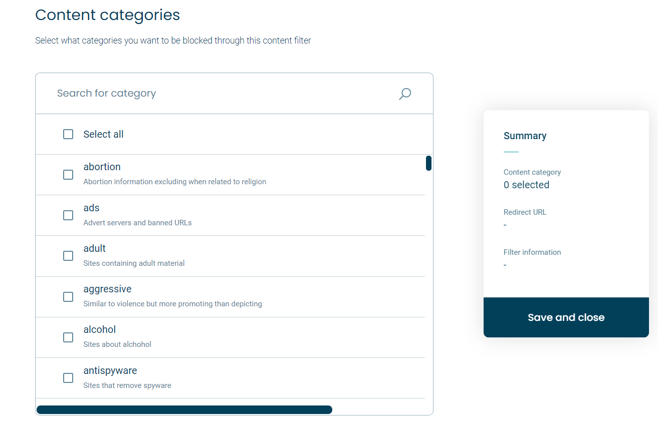The width and height of the screenshot is (658, 423).
Task: Click the Redirect URL label in Summary
Action: tap(525, 212)
